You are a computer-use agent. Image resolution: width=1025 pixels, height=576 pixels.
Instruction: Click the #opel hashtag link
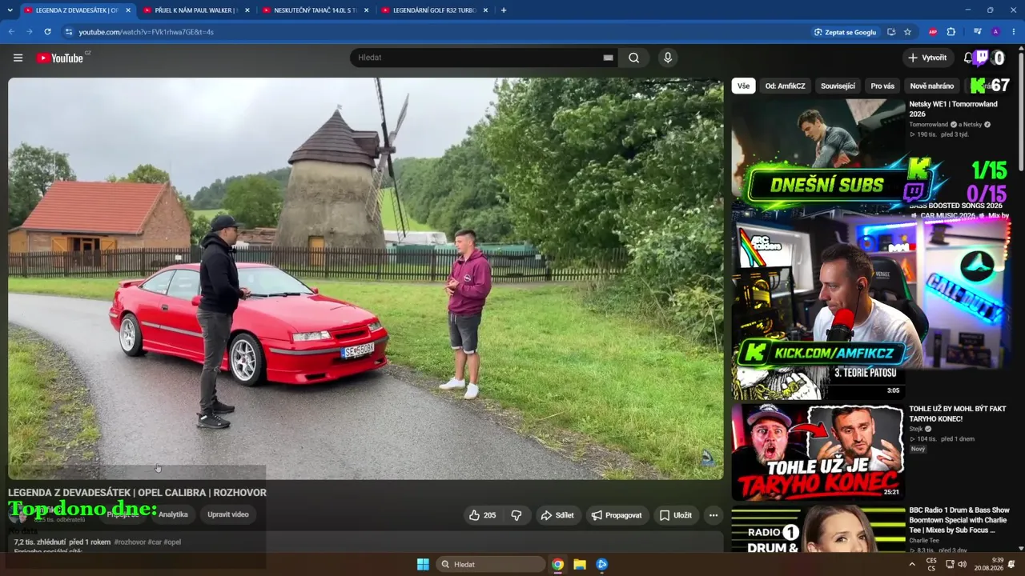(x=172, y=542)
